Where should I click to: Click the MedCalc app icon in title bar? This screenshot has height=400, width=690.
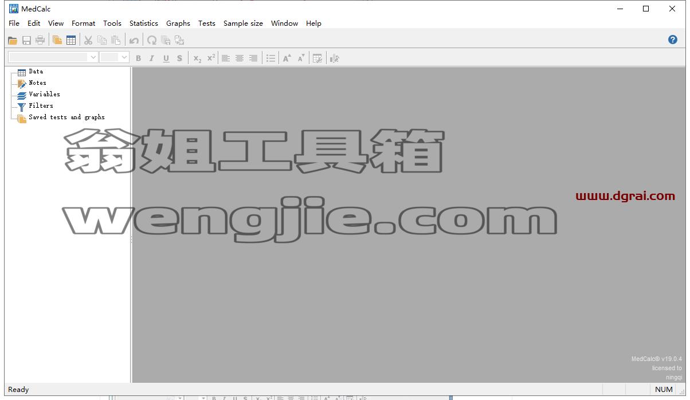(x=14, y=9)
